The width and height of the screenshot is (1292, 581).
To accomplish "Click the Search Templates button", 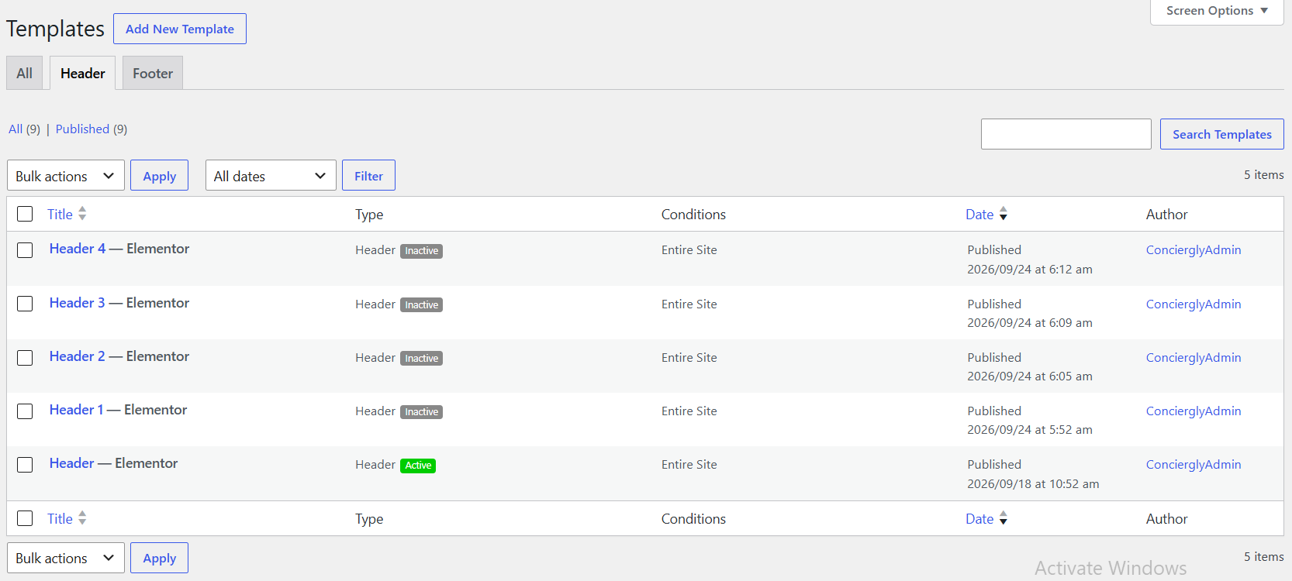I will [1222, 134].
